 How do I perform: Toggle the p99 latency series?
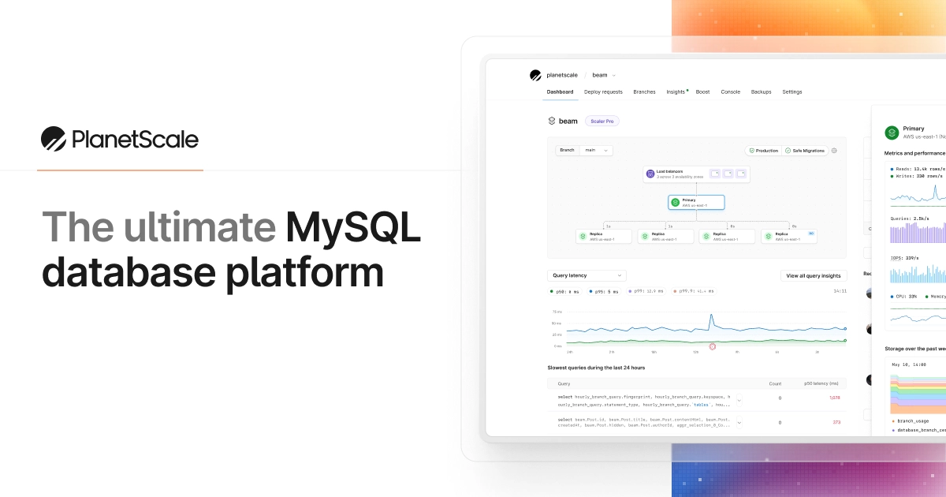[646, 291]
